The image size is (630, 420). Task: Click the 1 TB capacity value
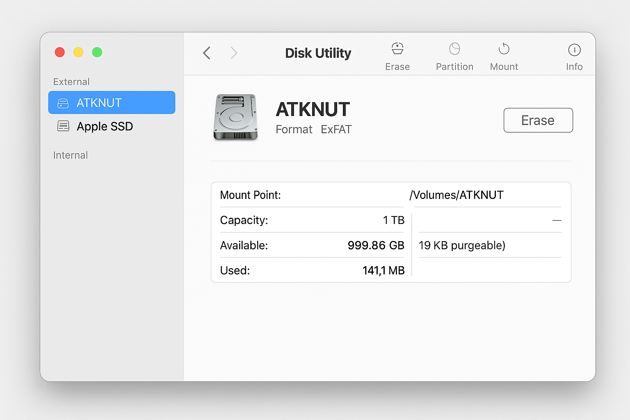(x=394, y=220)
